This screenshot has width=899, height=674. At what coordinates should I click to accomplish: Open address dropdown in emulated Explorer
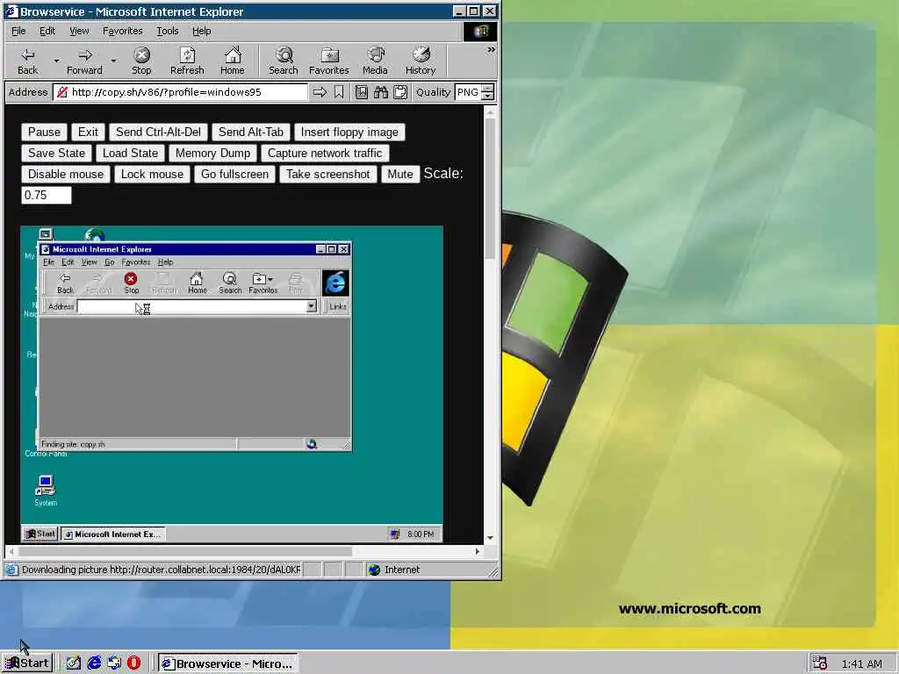click(312, 306)
